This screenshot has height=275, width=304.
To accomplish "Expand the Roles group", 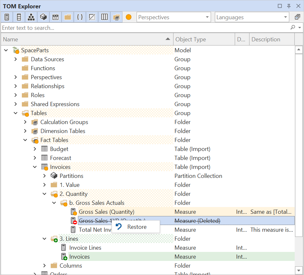I will [16, 95].
